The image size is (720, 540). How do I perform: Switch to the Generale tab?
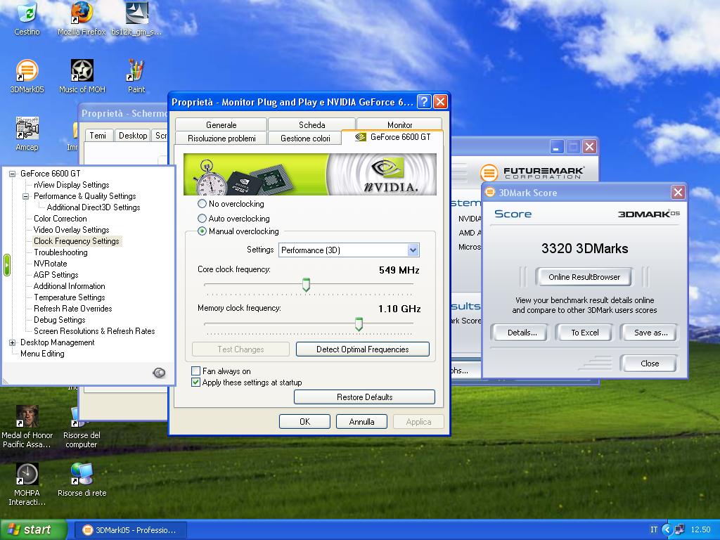(221, 124)
